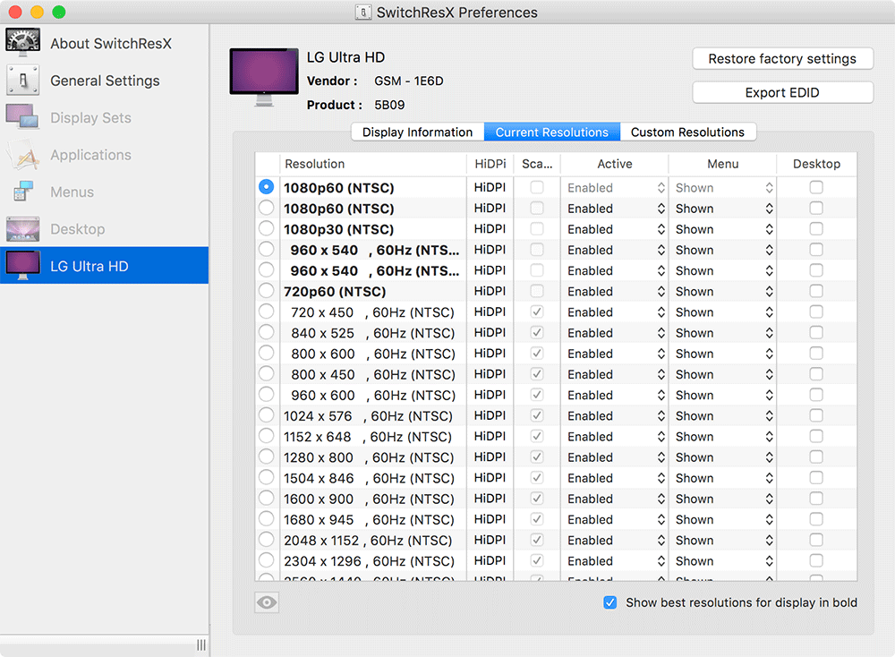This screenshot has height=657, width=895.
Task: Open Menu dropdown for 1024 x 576 row
Action: [x=723, y=415]
